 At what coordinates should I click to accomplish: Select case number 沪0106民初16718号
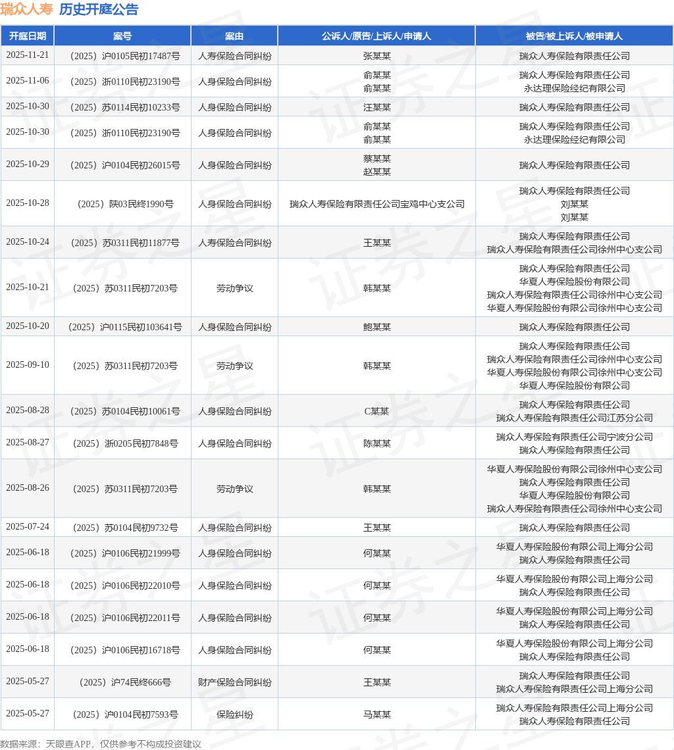125,649
